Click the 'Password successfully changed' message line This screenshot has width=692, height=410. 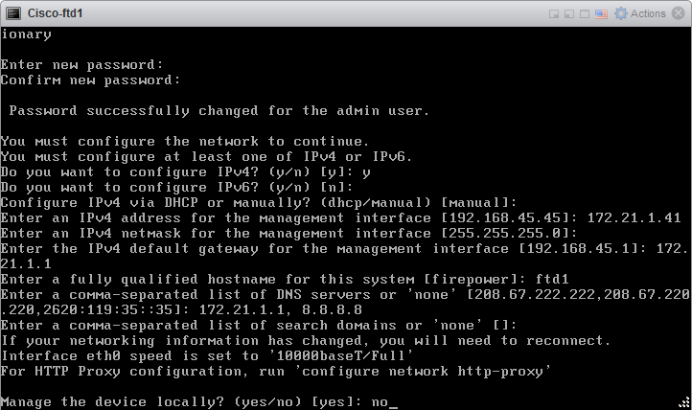point(219,111)
